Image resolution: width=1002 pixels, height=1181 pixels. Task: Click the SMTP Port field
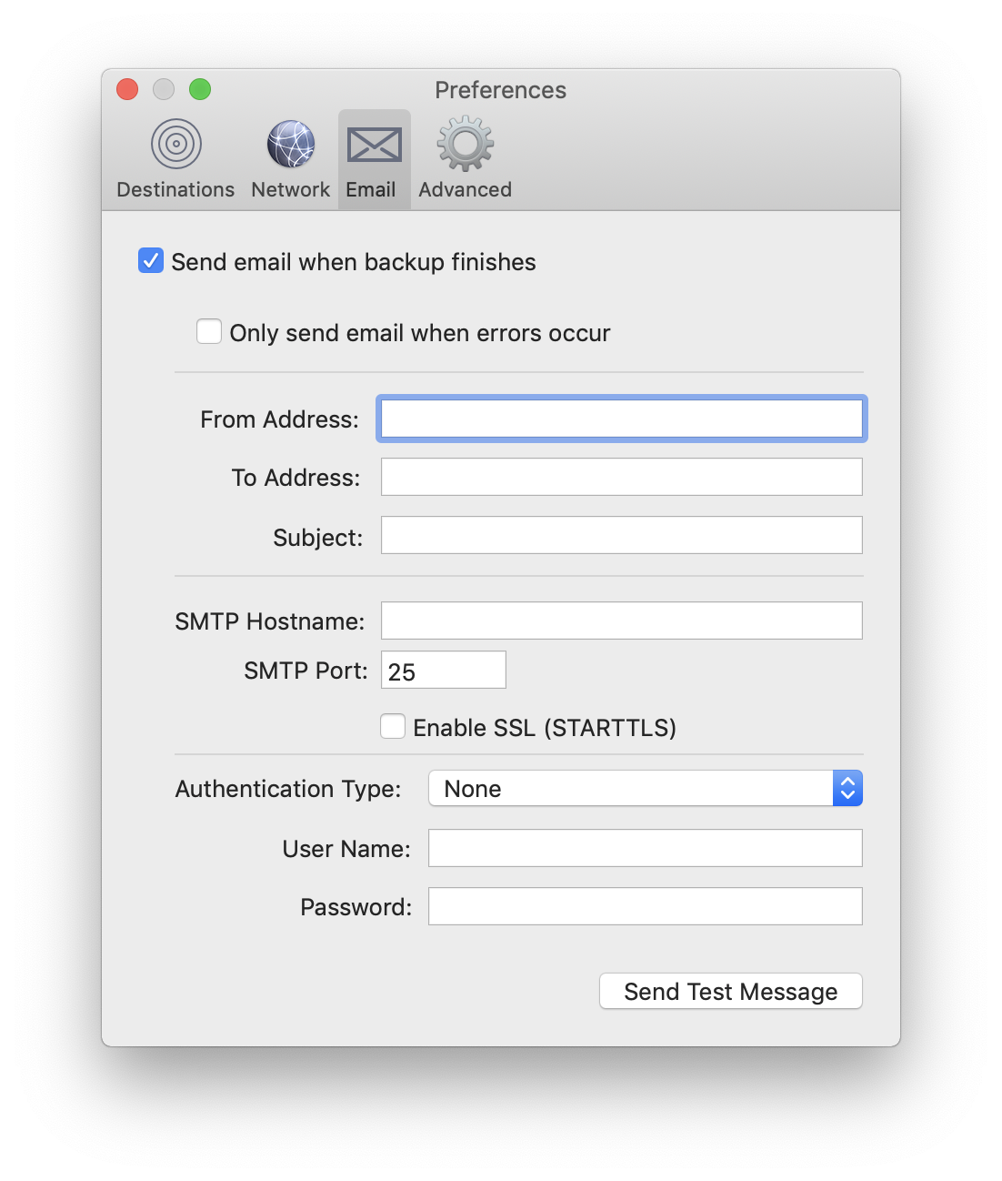tap(444, 670)
